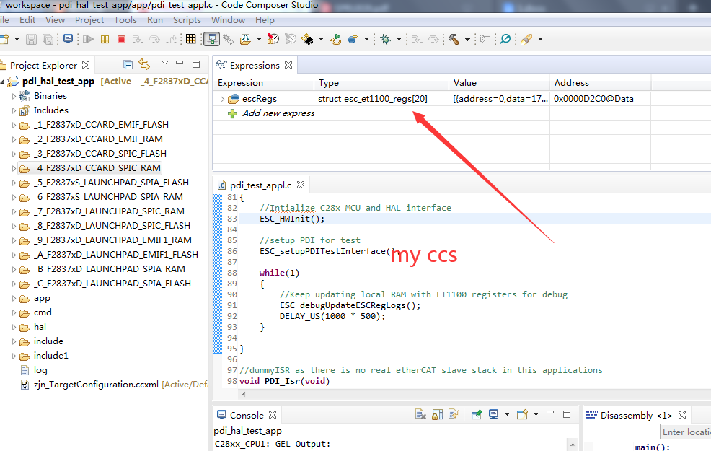The height and width of the screenshot is (451, 711).
Task: Open Project Explorer view menu triangle
Action: pyautogui.click(x=165, y=63)
